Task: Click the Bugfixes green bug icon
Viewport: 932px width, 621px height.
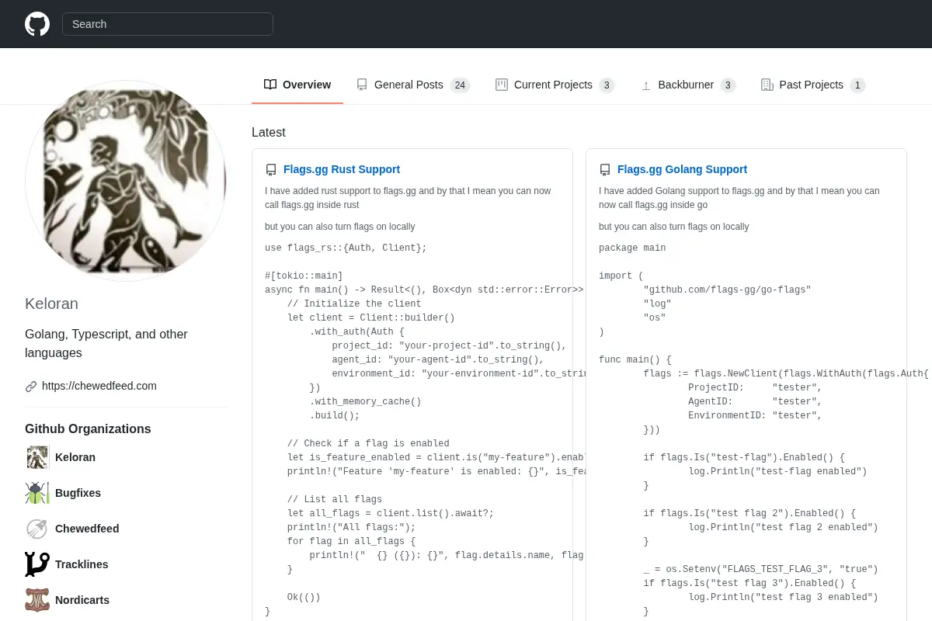Action: [x=37, y=493]
